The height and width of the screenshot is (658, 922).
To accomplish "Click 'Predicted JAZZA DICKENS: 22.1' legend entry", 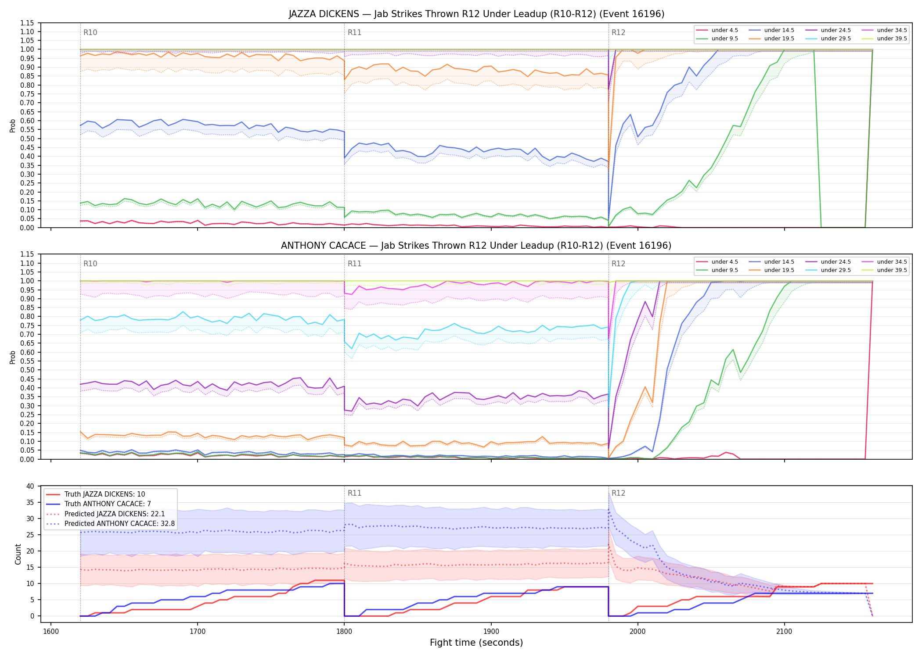I will [106, 514].
